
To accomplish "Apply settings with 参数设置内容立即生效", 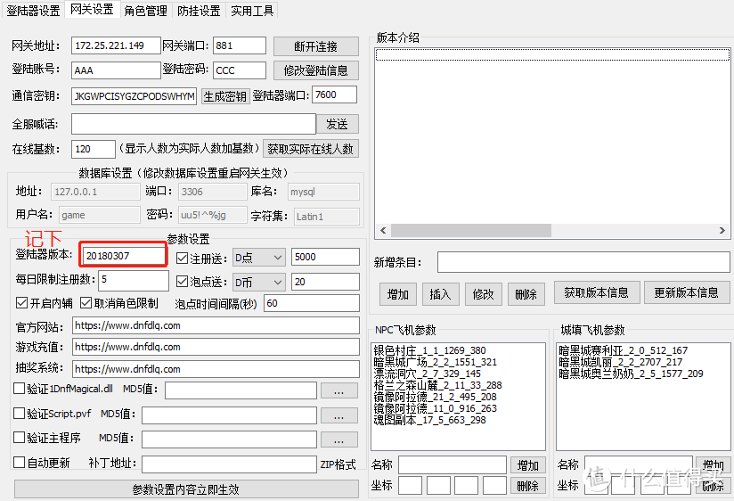I will pyautogui.click(x=186, y=489).
